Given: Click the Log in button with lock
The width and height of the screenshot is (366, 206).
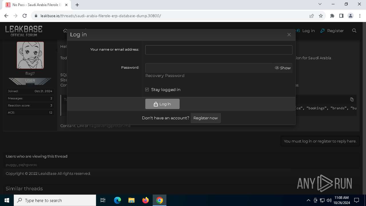Looking at the screenshot, I should coord(162,104).
